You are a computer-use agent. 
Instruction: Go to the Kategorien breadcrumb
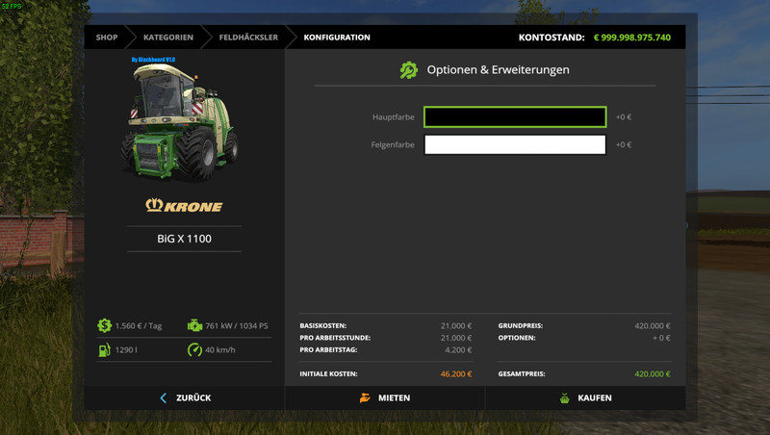click(x=167, y=38)
